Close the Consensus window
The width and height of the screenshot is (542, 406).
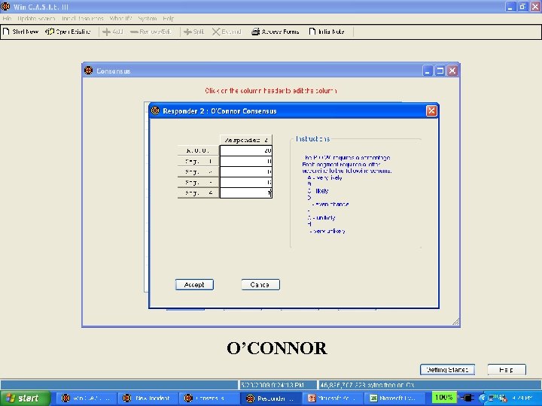tap(452, 71)
